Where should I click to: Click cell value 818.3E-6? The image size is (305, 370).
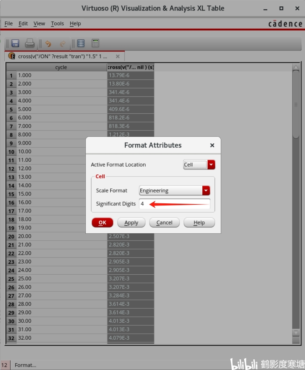(130, 126)
